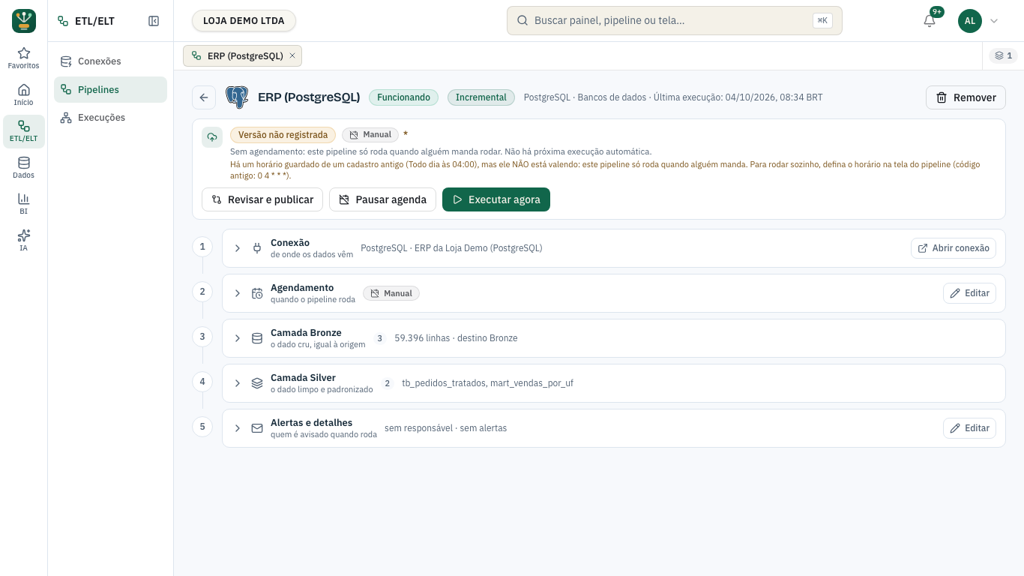Collapse the ETL/ELT sidebar panel
Image resolution: width=1024 pixels, height=576 pixels.
[154, 21]
